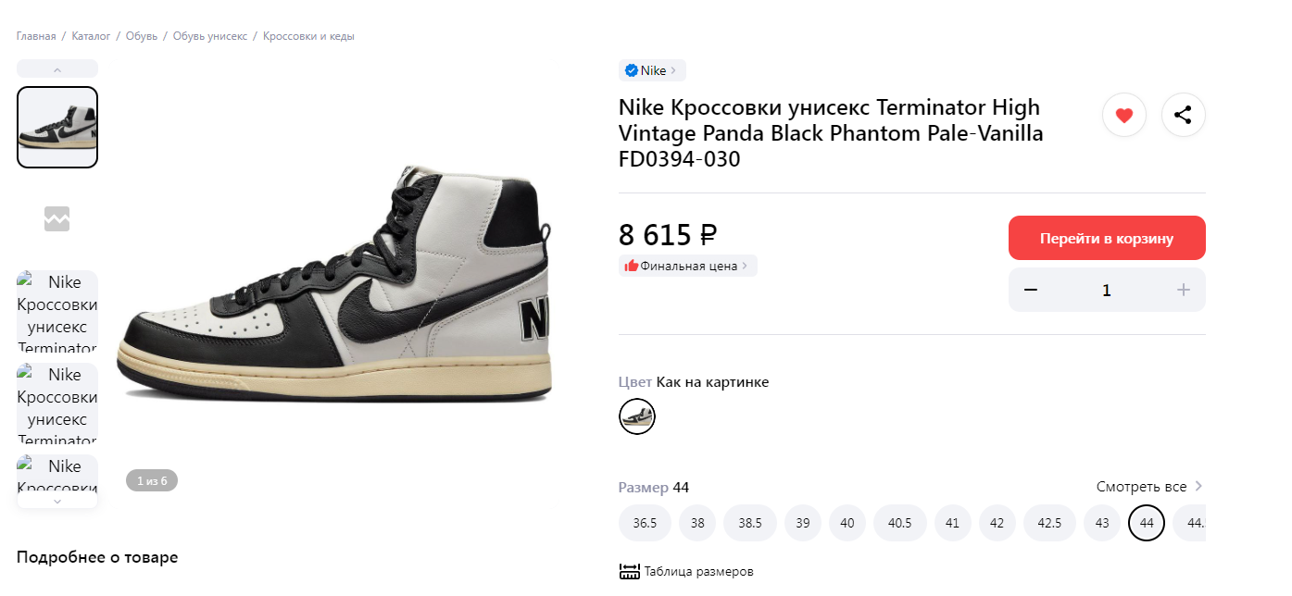Click "Перейти в корзину" button
The image size is (1292, 596).
pyautogui.click(x=1106, y=238)
